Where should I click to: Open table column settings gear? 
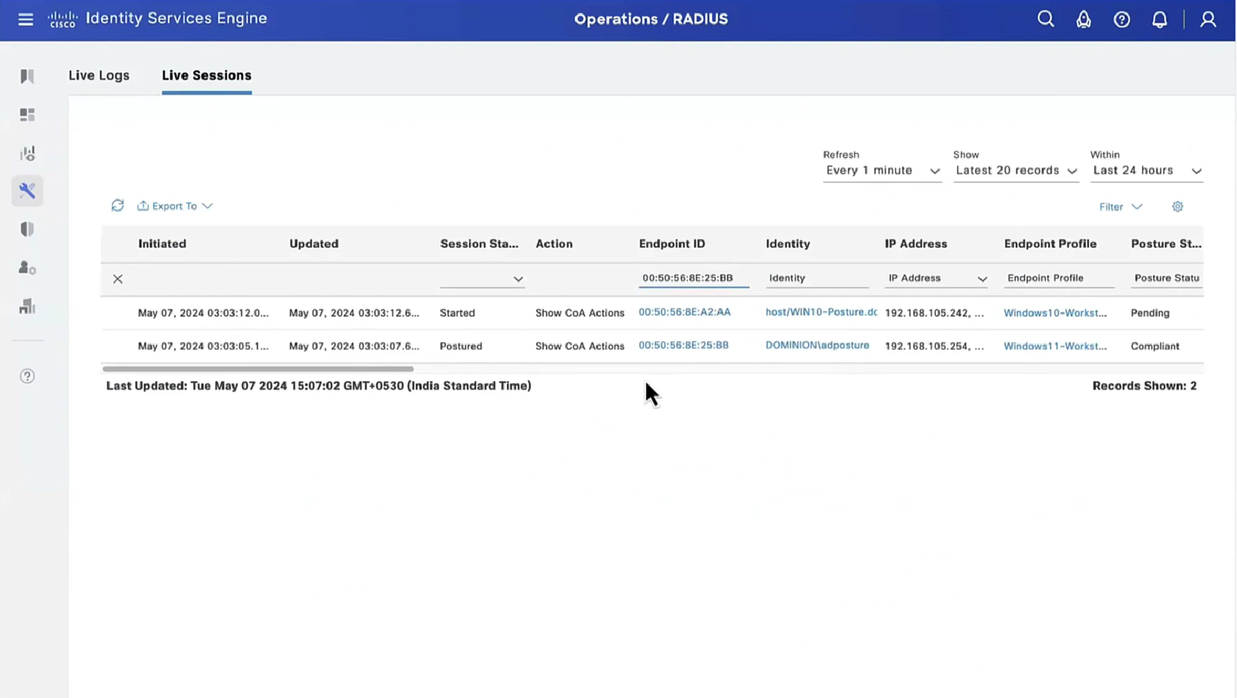click(x=1177, y=207)
